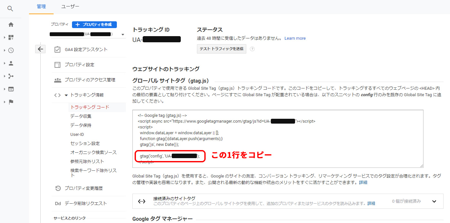Open the Home icon in sidebar

click(x=11, y=25)
